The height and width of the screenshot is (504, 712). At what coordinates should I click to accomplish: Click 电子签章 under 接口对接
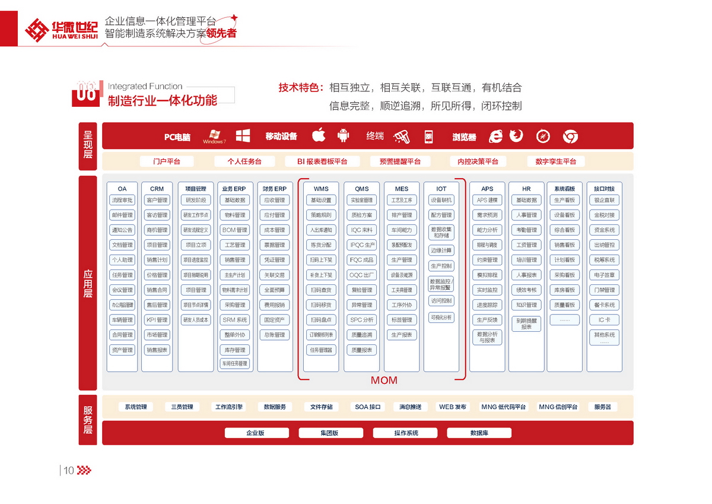[604, 275]
